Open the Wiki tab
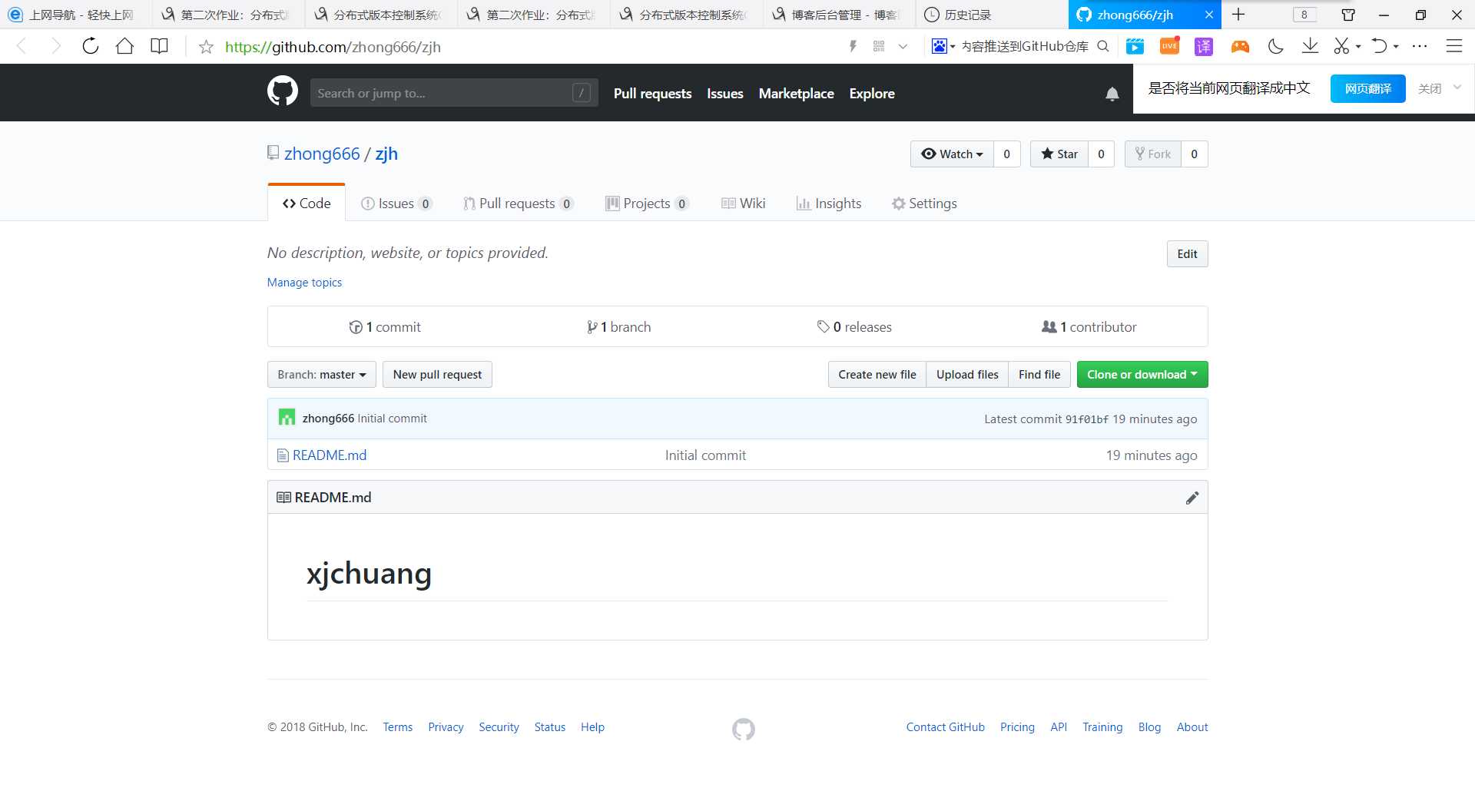Image resolution: width=1475 pixels, height=791 pixels. [743, 204]
